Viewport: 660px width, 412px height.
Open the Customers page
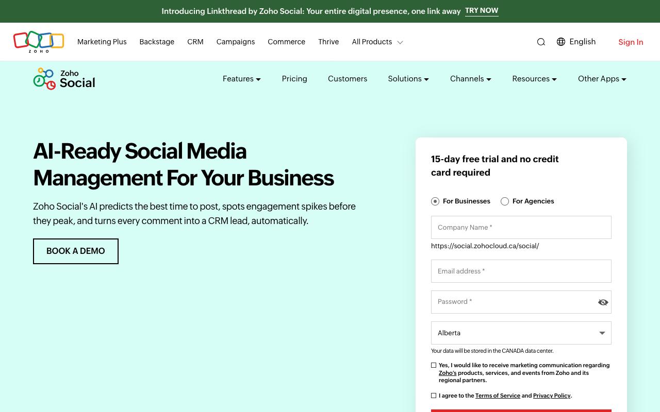pyautogui.click(x=348, y=79)
